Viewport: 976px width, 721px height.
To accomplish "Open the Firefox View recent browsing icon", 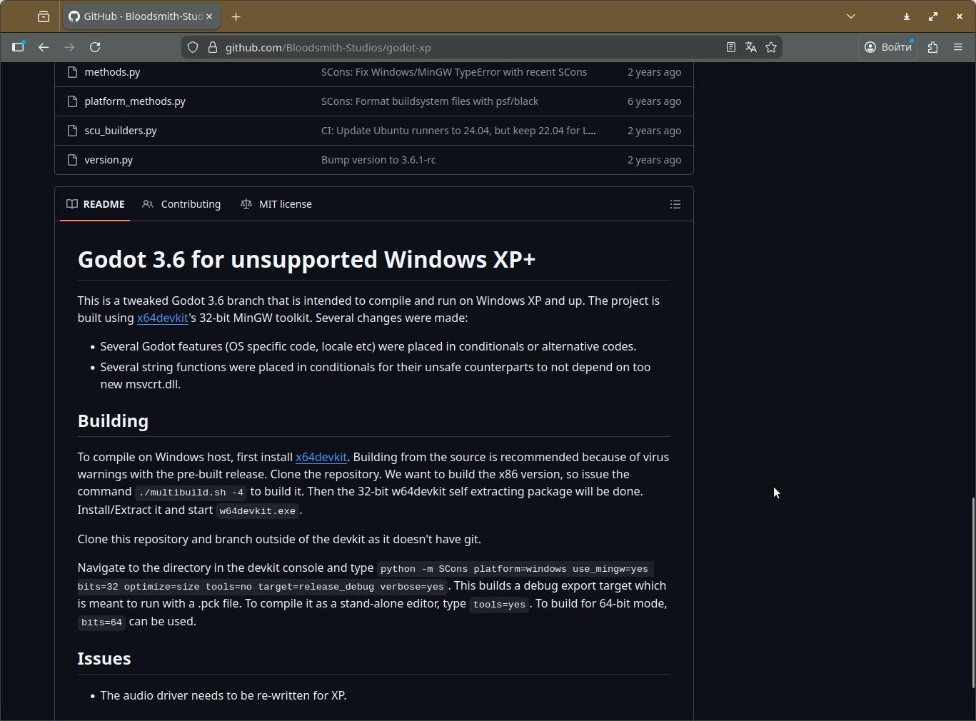I will pyautogui.click(x=44, y=16).
